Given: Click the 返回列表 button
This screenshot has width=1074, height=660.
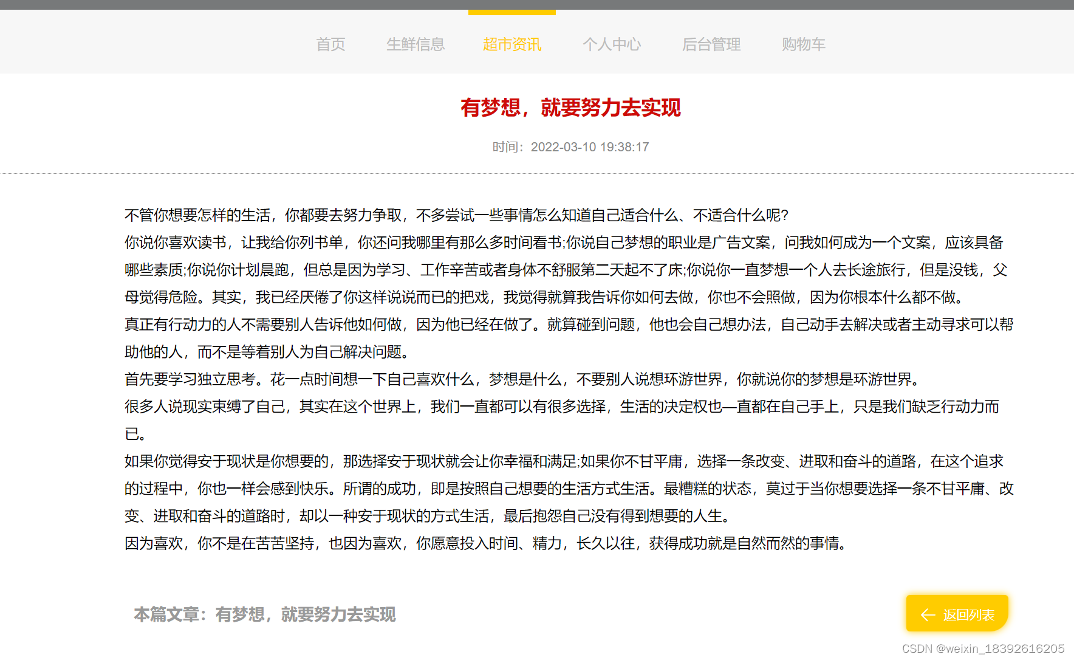Looking at the screenshot, I should (957, 614).
